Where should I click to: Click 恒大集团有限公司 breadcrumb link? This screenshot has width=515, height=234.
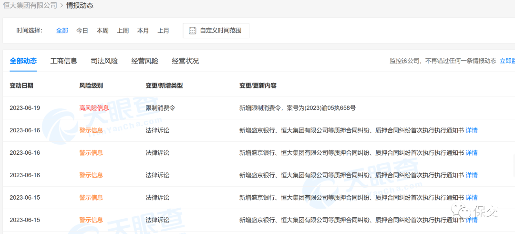click(x=30, y=6)
